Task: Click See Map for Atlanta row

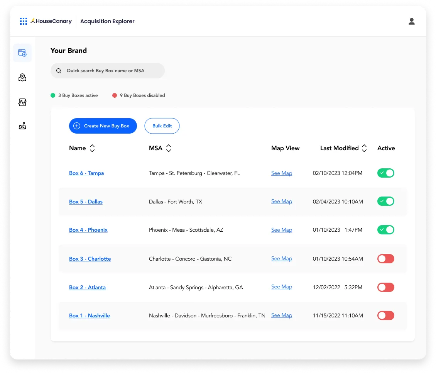Action: (281, 287)
